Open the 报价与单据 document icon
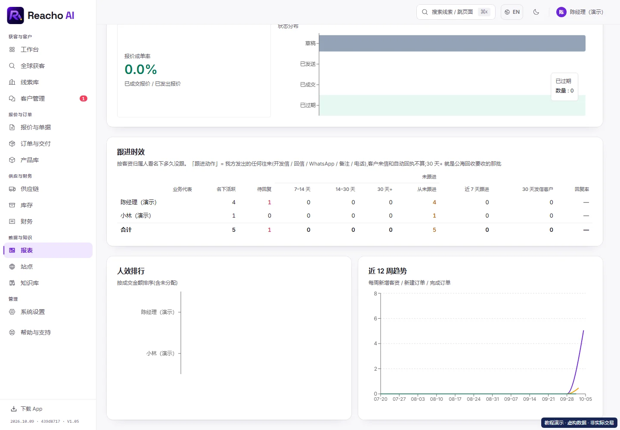The height and width of the screenshot is (430, 620). 12,127
